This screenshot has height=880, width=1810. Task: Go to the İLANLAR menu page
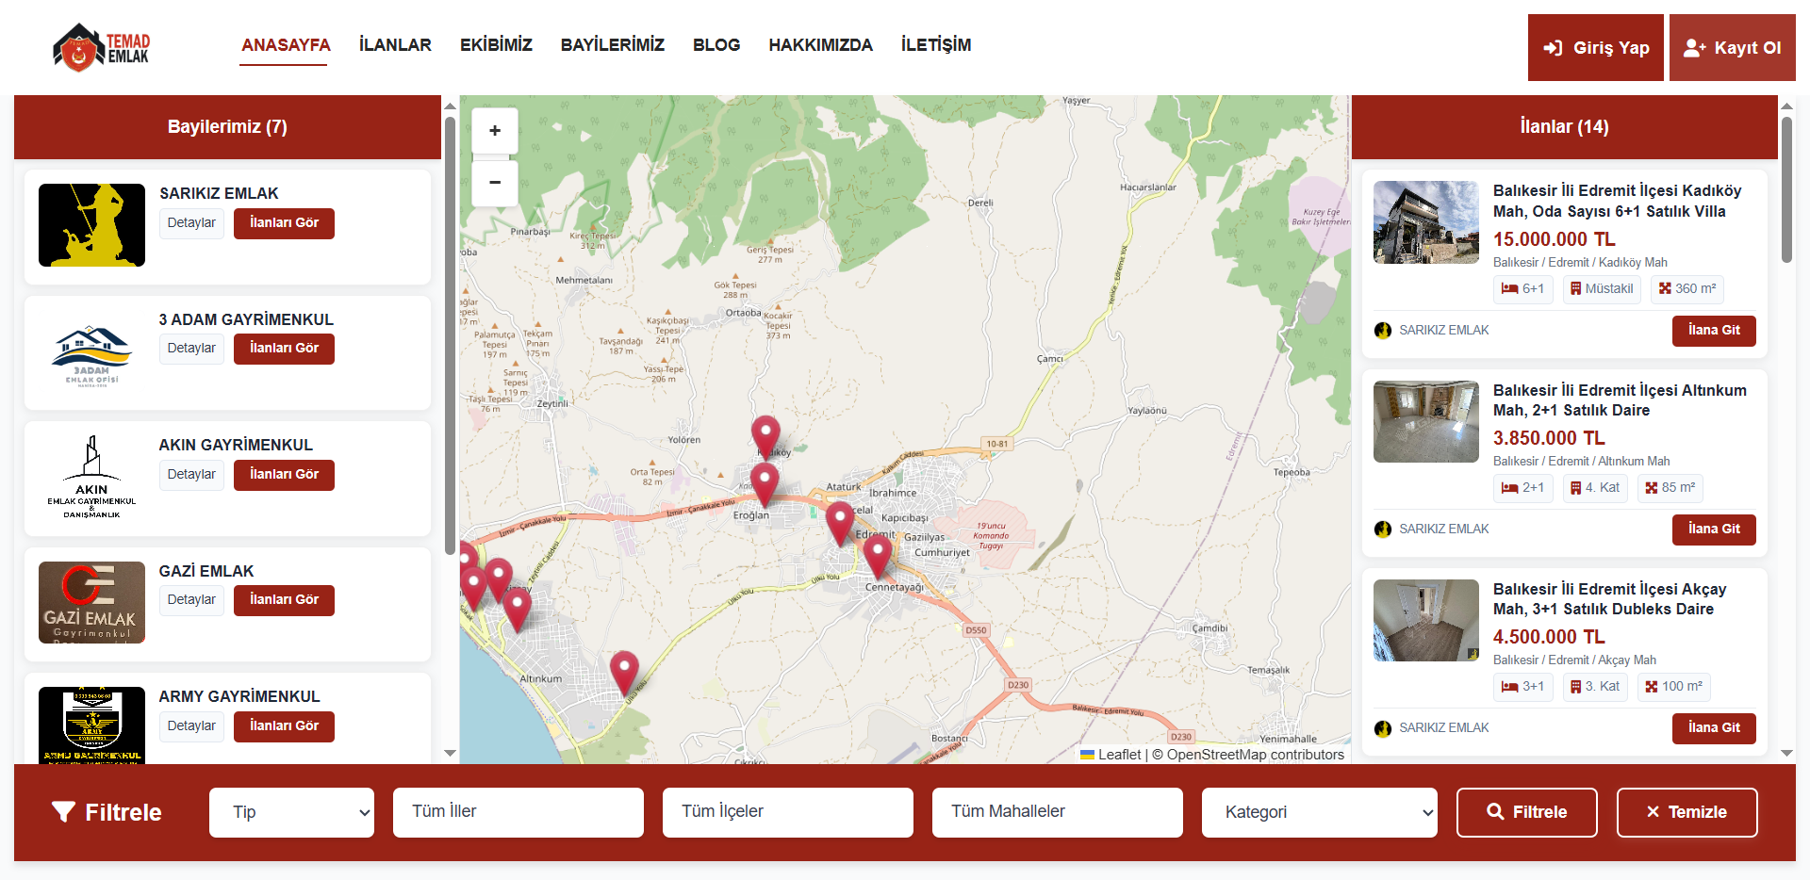coord(395,45)
